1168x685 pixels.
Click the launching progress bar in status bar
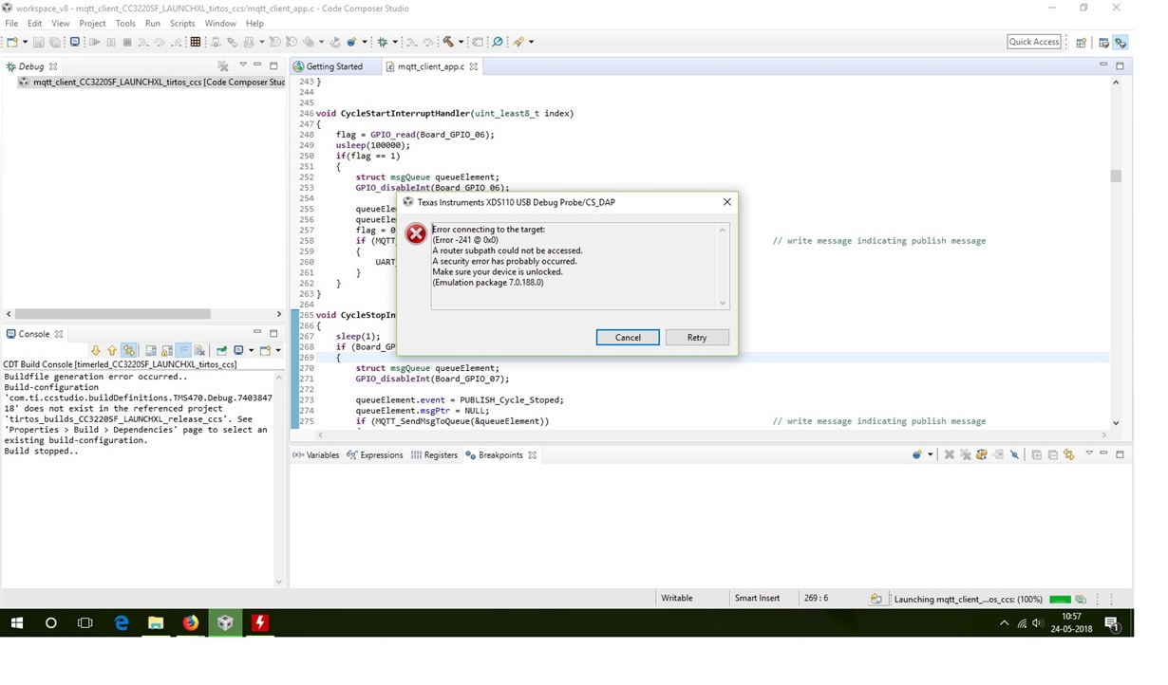(1061, 600)
